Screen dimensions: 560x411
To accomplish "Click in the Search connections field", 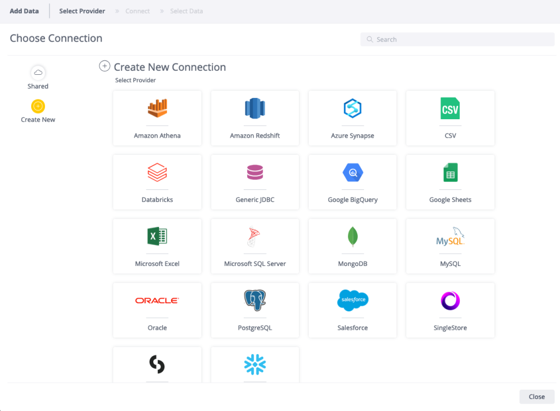I will (x=457, y=39).
